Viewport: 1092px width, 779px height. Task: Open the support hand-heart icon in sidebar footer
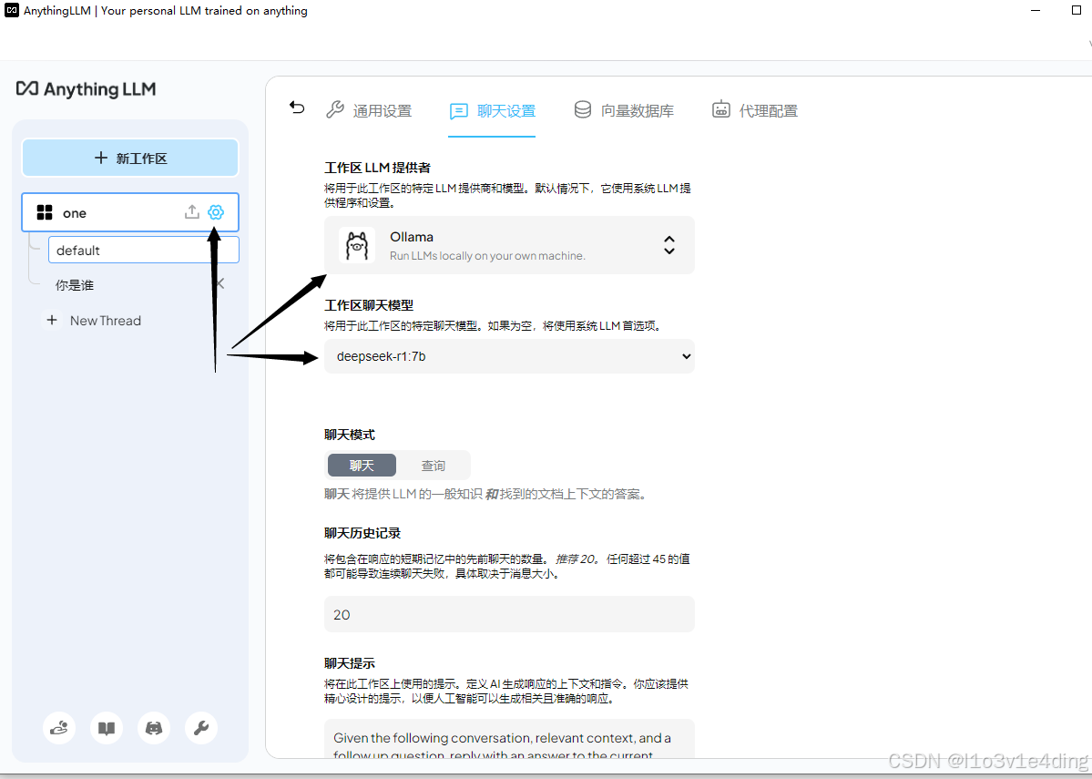tap(59, 728)
